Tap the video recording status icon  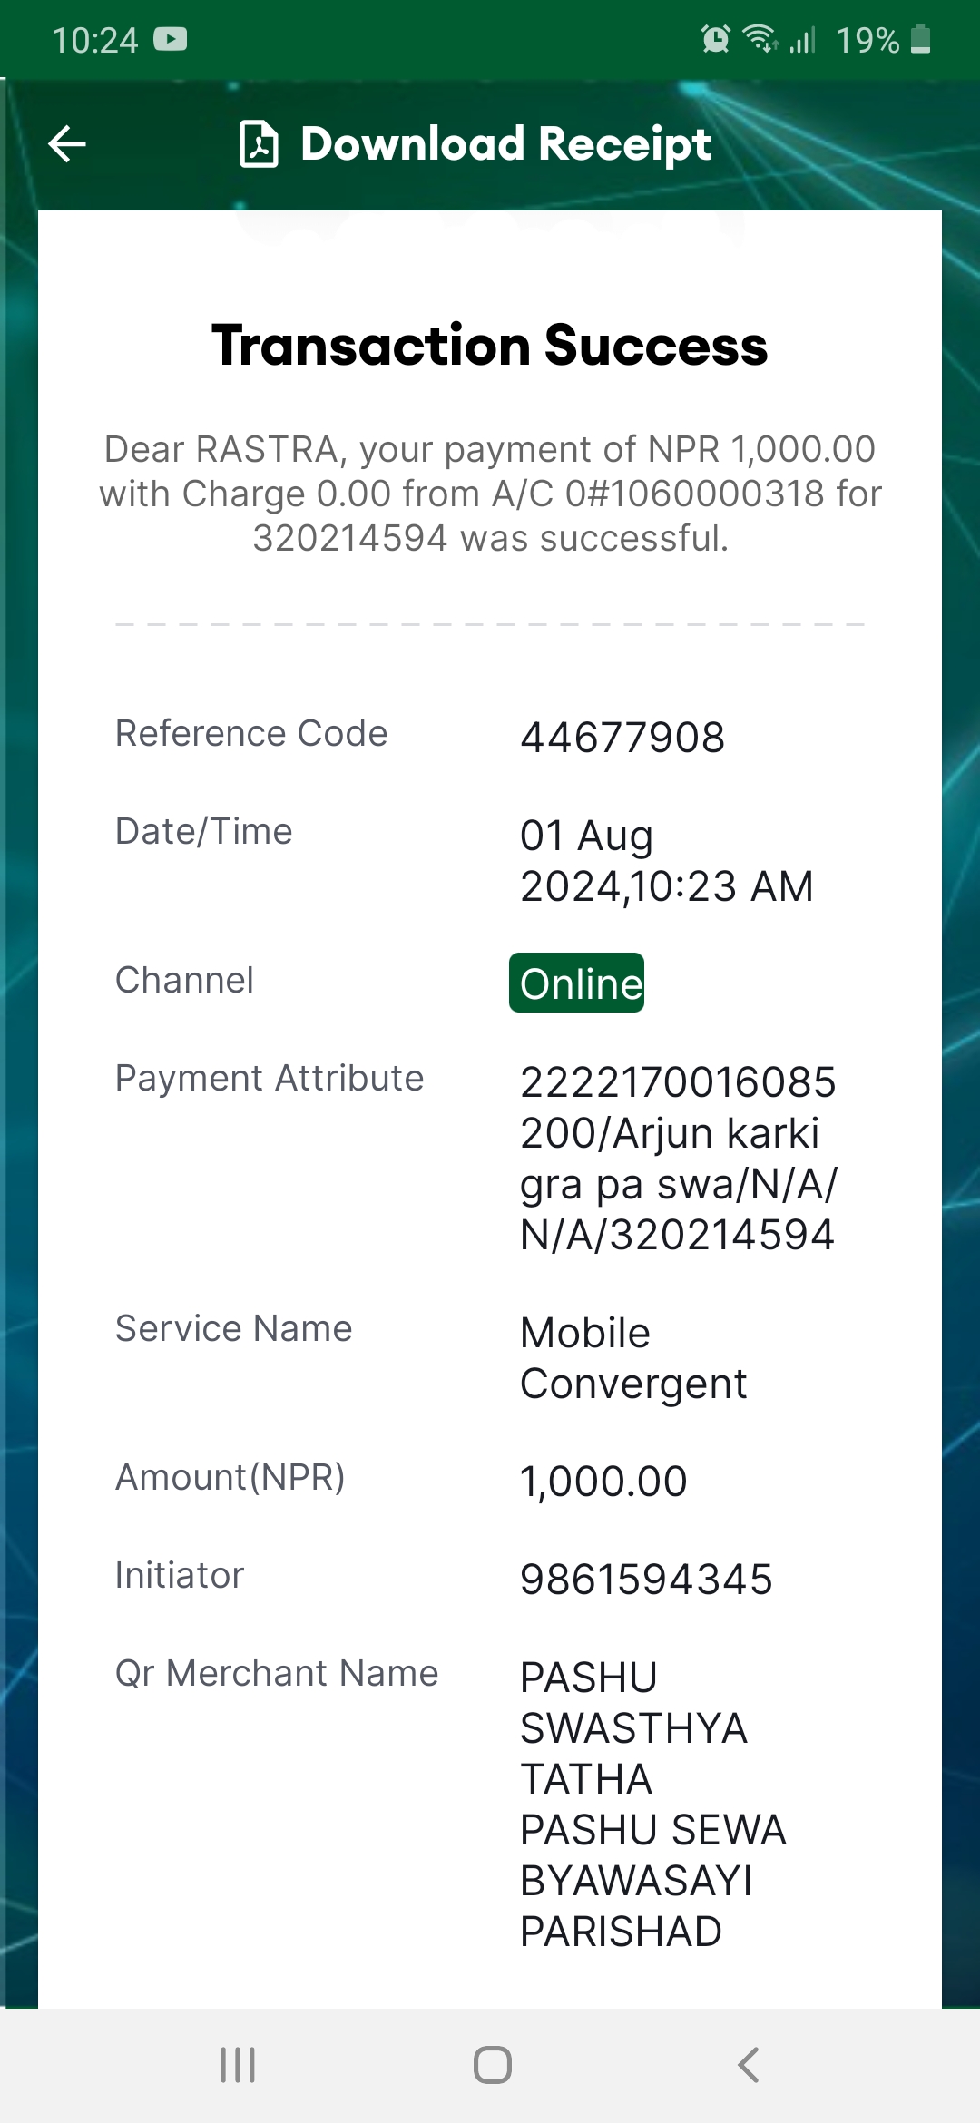click(x=170, y=39)
